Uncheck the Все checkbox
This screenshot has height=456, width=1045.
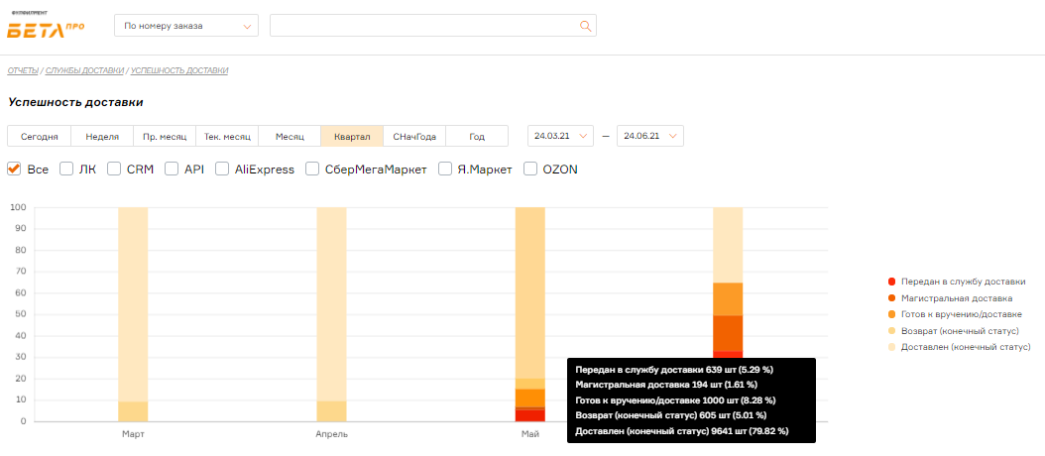[13, 170]
